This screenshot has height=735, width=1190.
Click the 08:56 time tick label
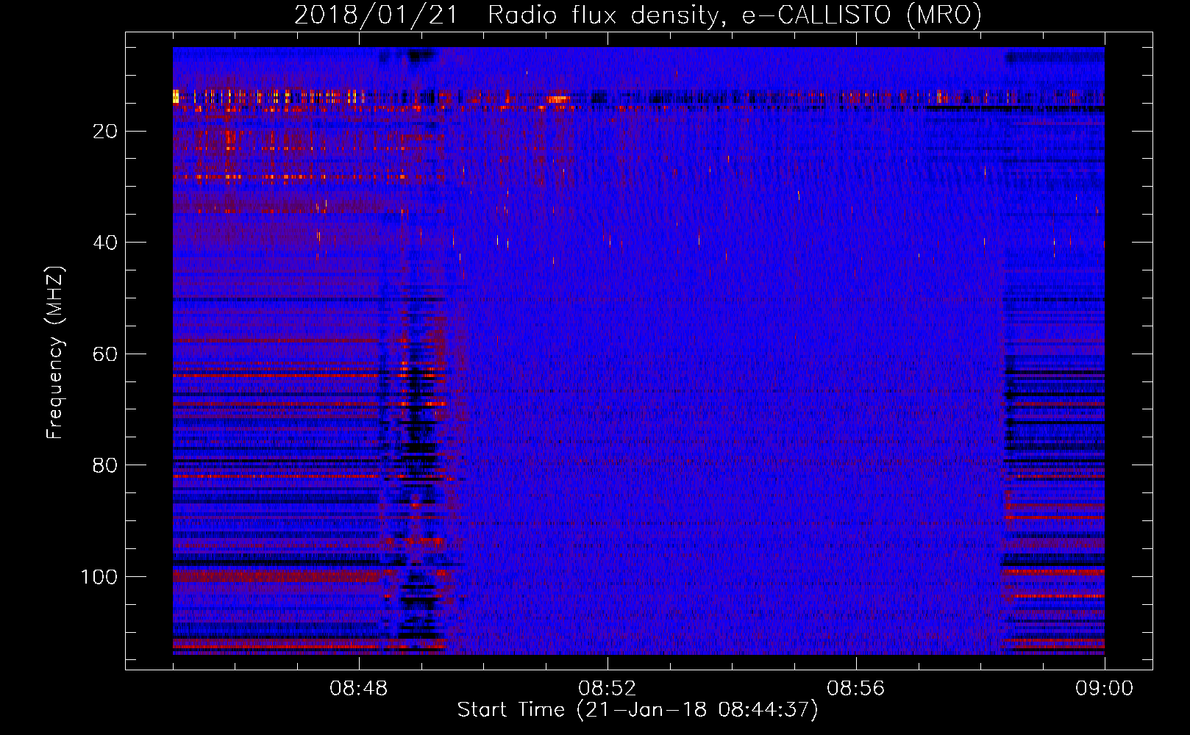(856, 689)
